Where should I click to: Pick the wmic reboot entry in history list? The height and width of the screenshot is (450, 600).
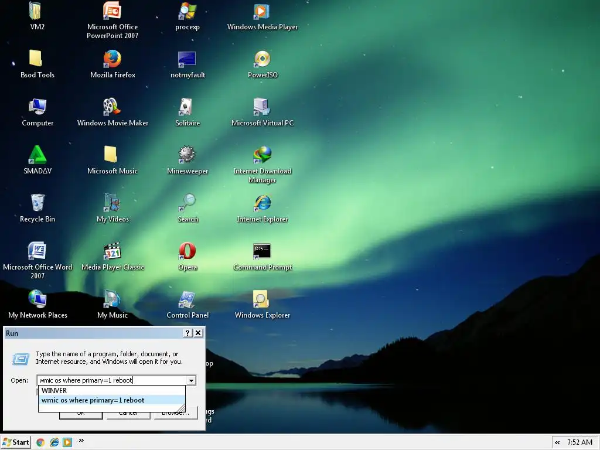[x=112, y=400]
